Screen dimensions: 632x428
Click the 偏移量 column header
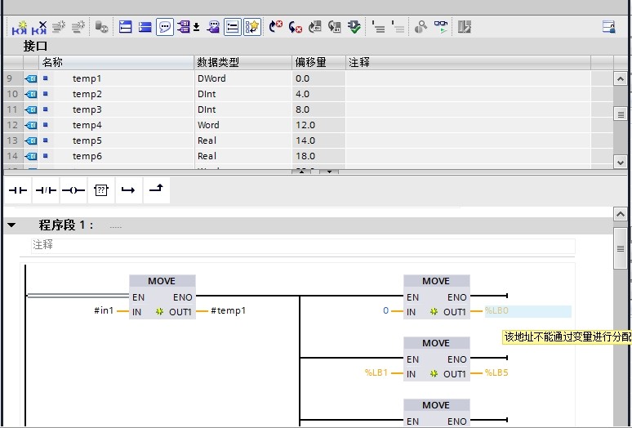point(318,62)
